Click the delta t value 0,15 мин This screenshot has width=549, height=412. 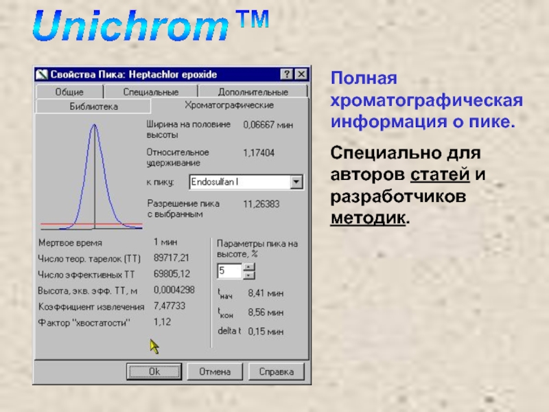[266, 331]
